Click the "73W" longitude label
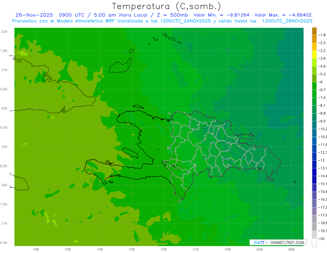 (132, 249)
